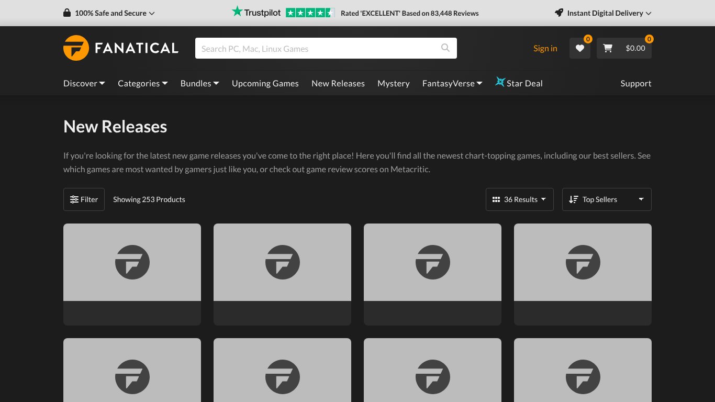The width and height of the screenshot is (715, 402).
Task: Click the padlock Safe and Secure icon
Action: tap(67, 13)
